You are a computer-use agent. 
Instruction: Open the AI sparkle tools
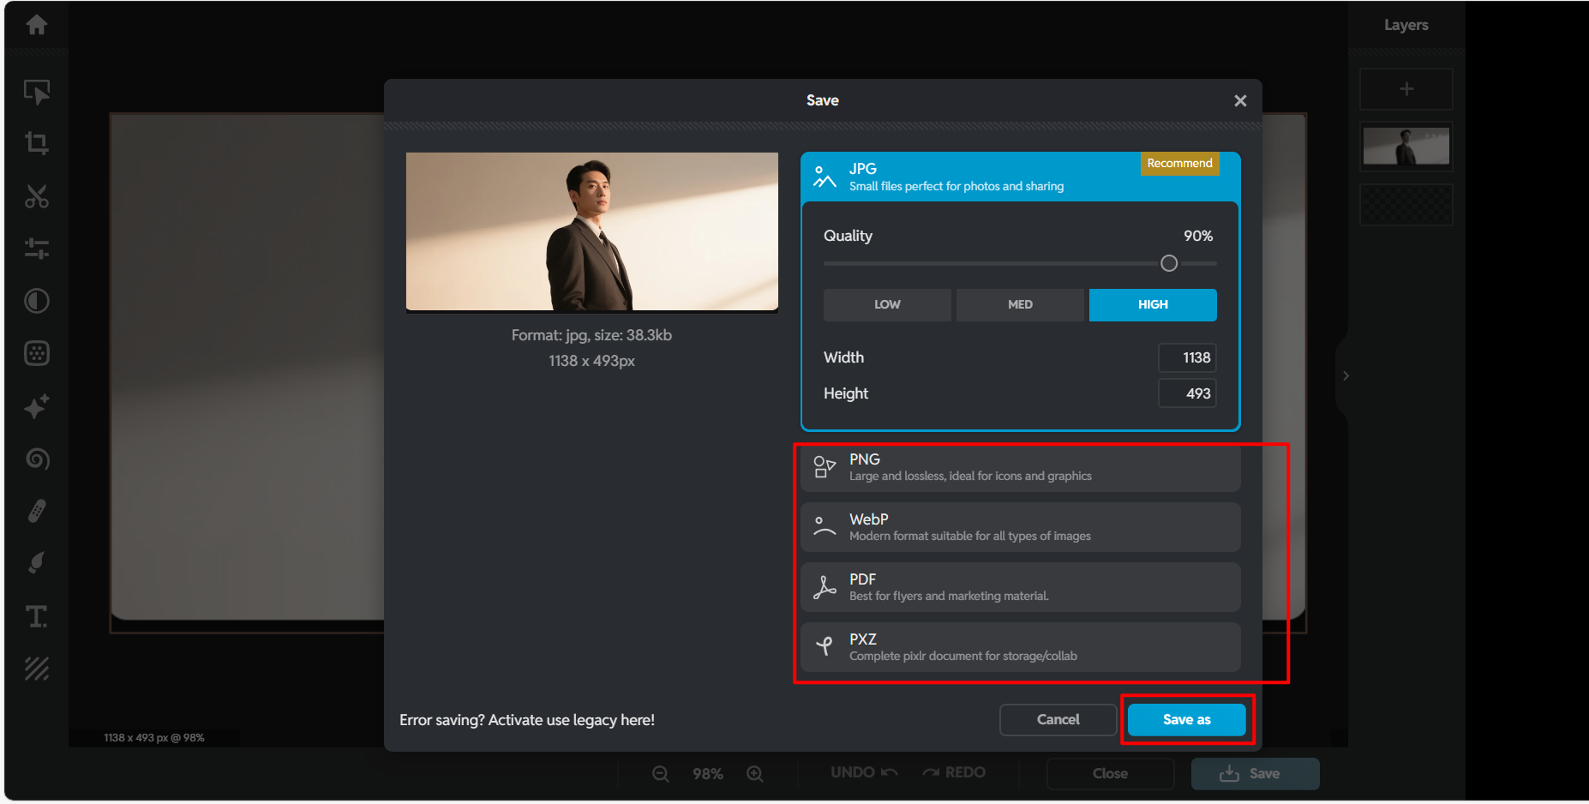pos(37,406)
